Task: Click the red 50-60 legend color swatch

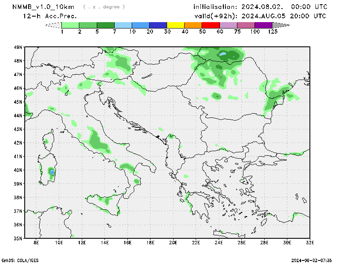Action: click(211, 25)
